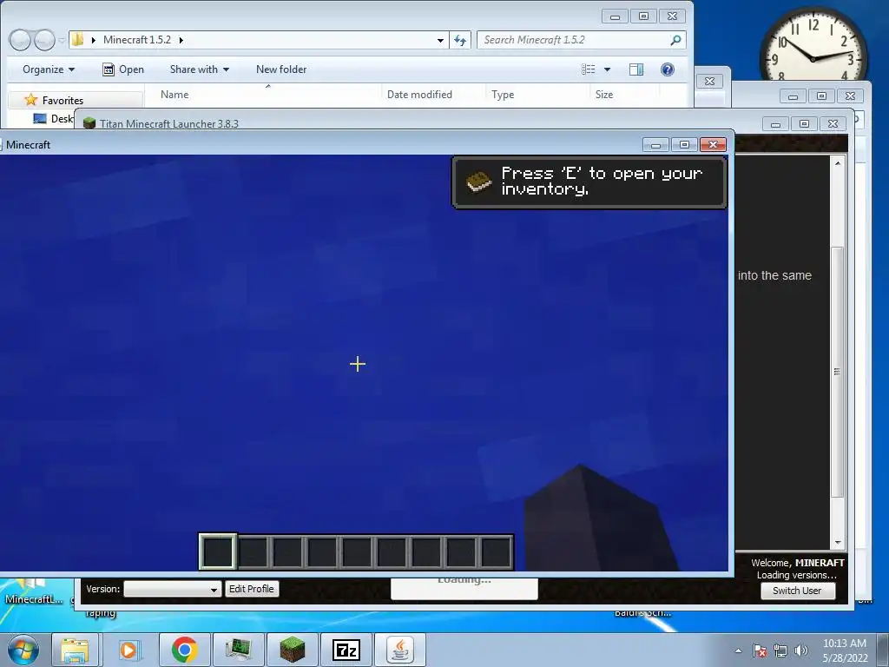Open the taskbar clock and date
The image size is (889, 667).
(845, 650)
